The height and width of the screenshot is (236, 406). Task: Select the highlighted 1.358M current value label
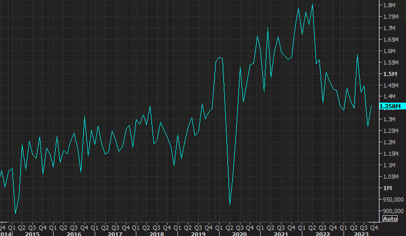point(392,106)
